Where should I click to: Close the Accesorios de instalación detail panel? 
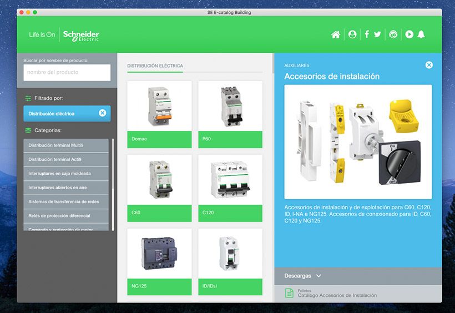[429, 65]
